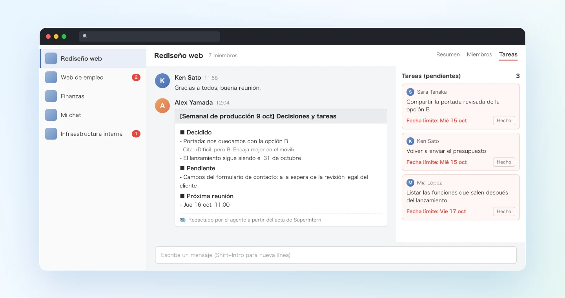Click the 7 miembros count
The width and height of the screenshot is (565, 298).
click(x=223, y=56)
